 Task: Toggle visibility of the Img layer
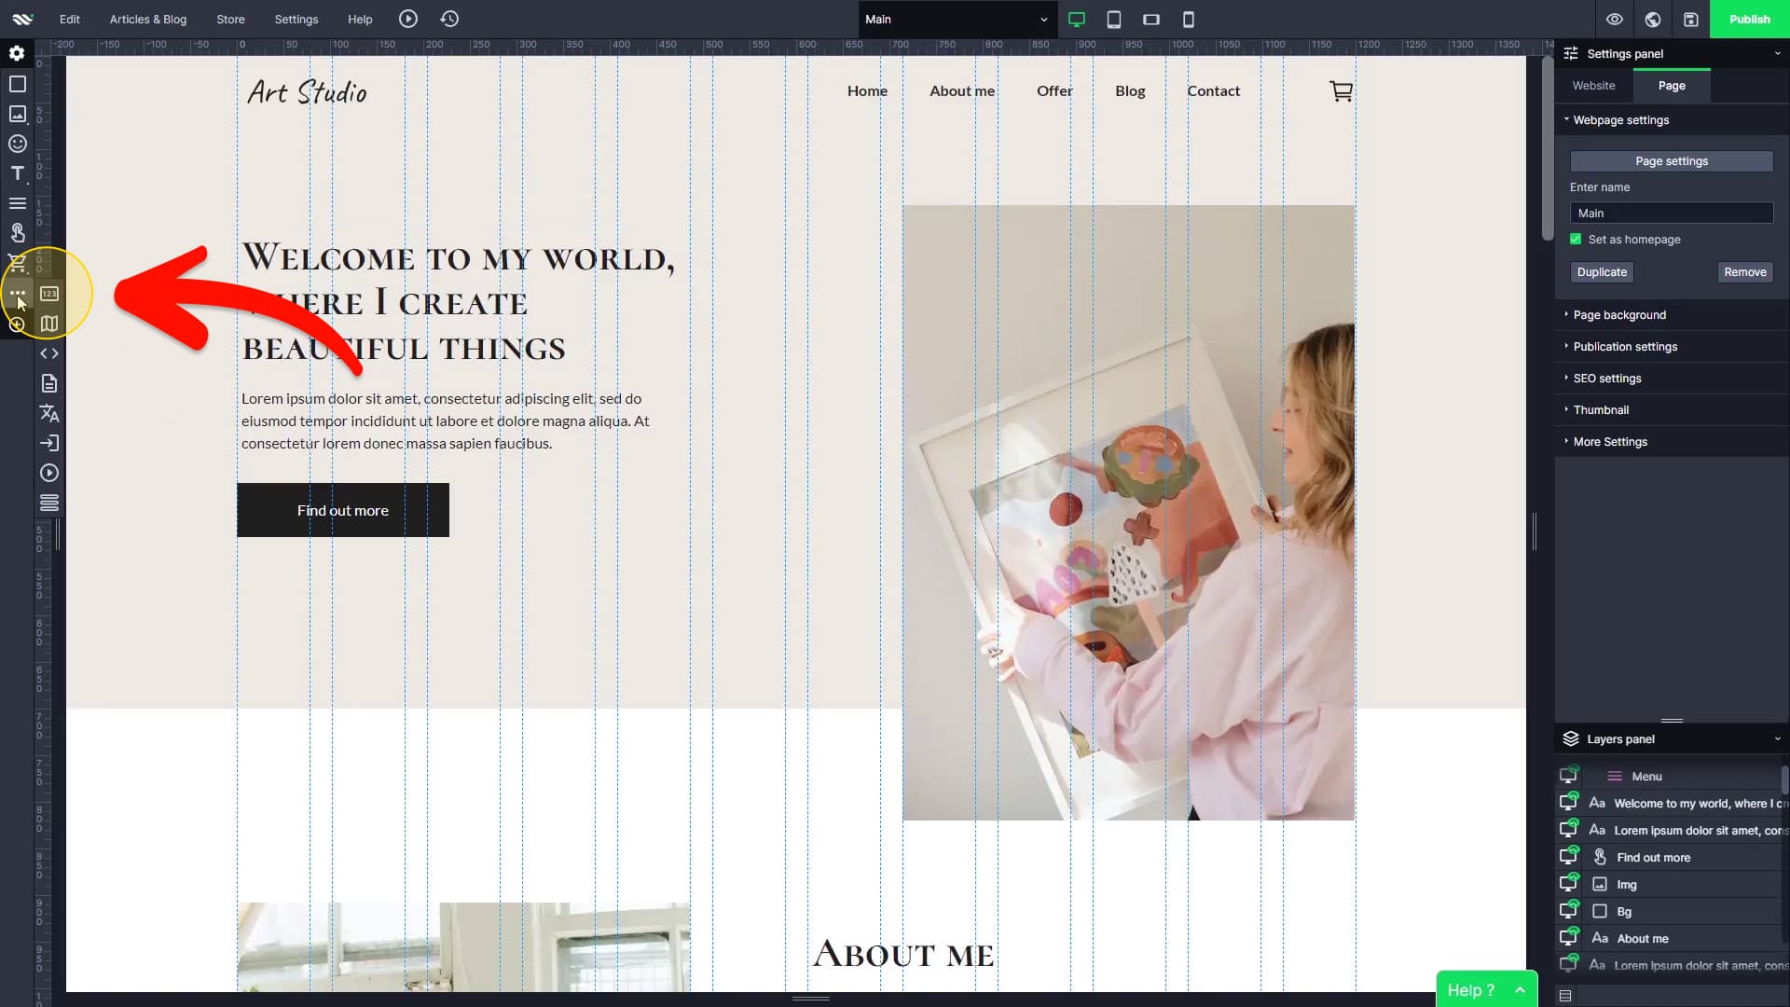(1569, 884)
